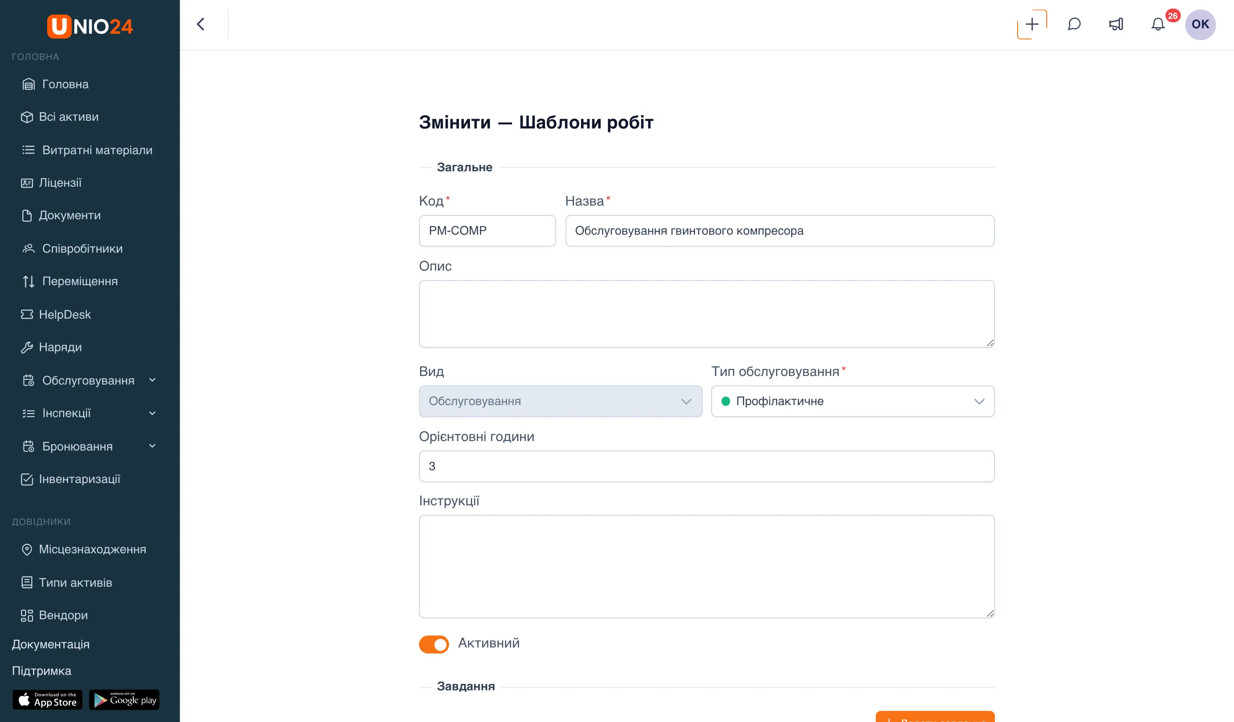Screen dimensions: 1234x722
Task: Click the Google Play download badge
Action: [x=124, y=699]
